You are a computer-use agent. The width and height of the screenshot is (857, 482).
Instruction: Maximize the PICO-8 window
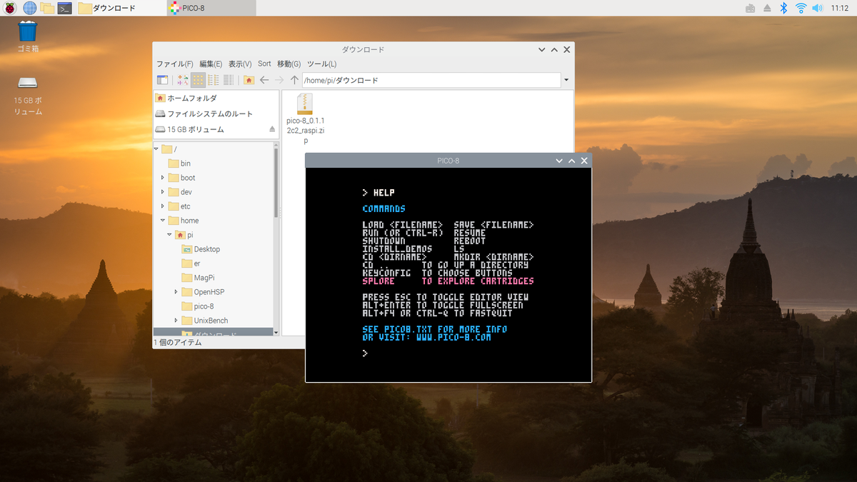coord(572,161)
